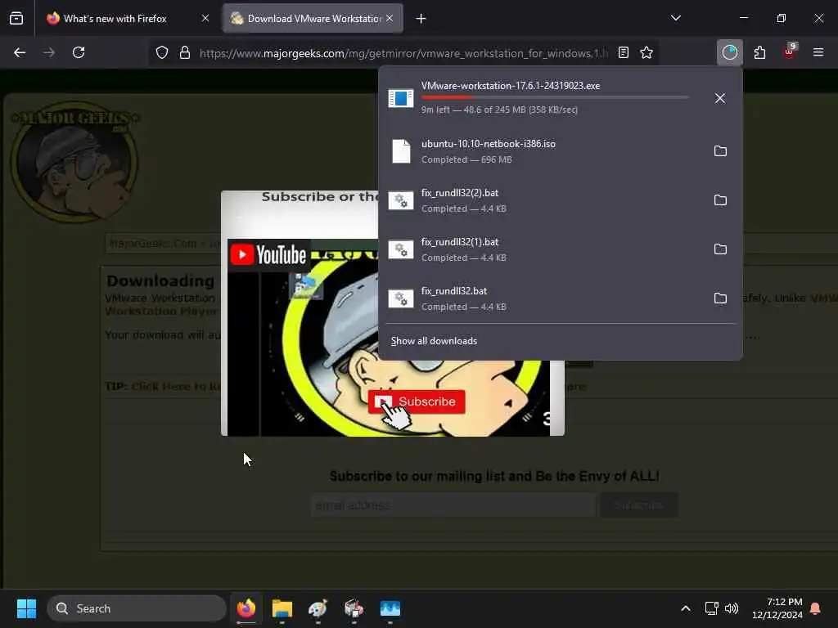Open the Paint app in taskbar
This screenshot has height=628, width=838.
318,608
